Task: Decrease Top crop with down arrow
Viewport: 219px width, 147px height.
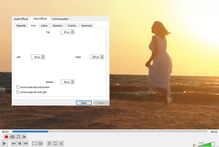Action: (x=72, y=33)
